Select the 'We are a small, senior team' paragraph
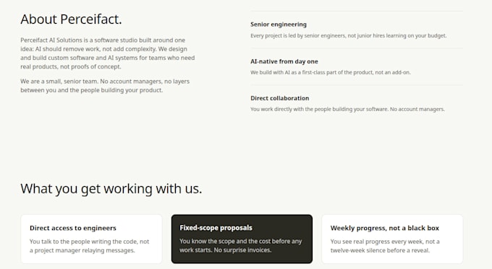Image resolution: width=492 pixels, height=269 pixels. 105,86
